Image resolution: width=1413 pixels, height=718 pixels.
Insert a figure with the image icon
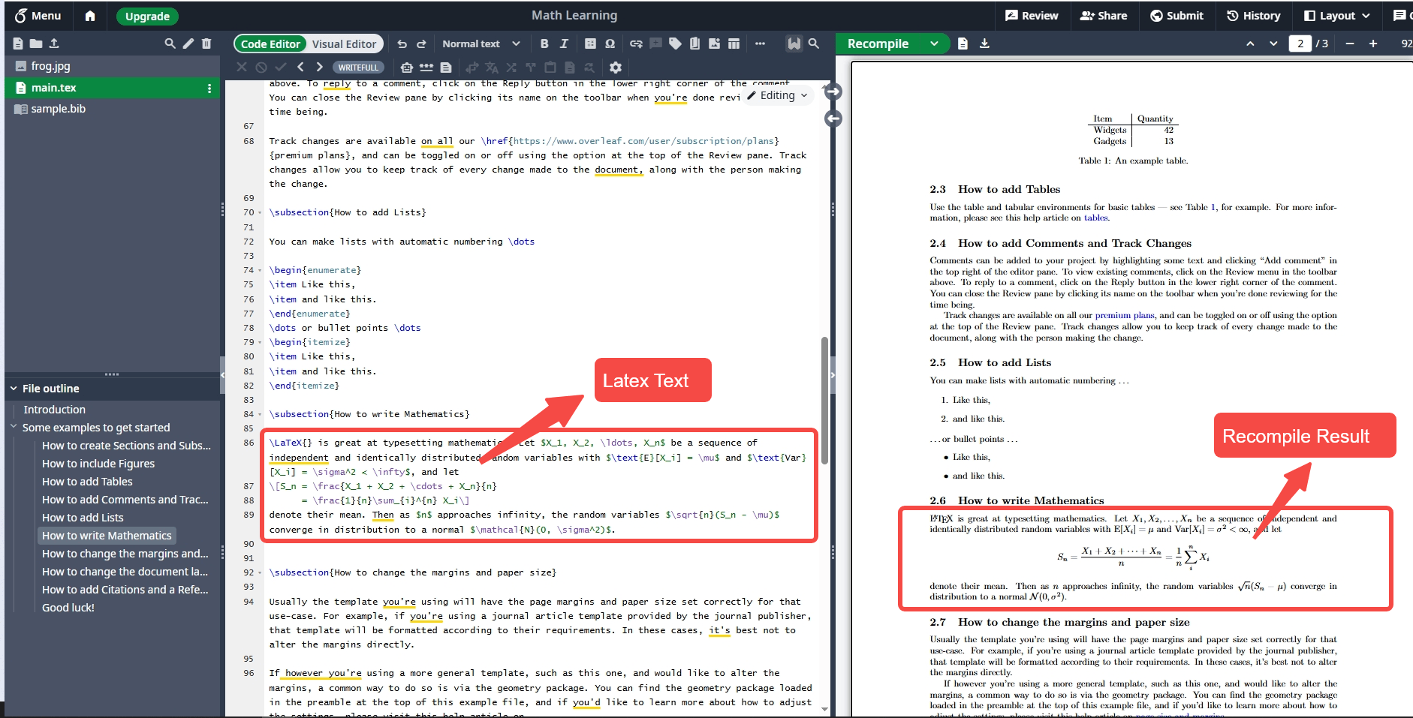pyautogui.click(x=714, y=44)
